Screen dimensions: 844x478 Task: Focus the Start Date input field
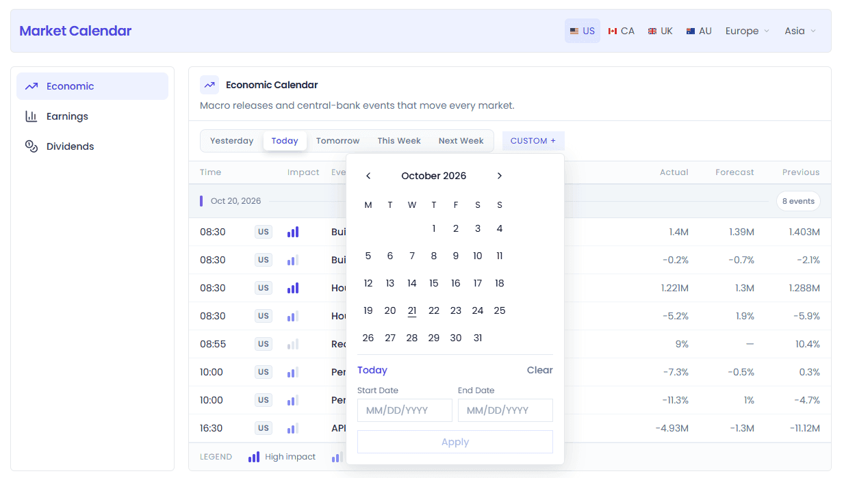pos(405,410)
